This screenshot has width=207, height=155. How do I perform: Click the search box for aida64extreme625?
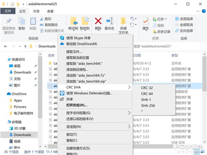click(x=169, y=46)
